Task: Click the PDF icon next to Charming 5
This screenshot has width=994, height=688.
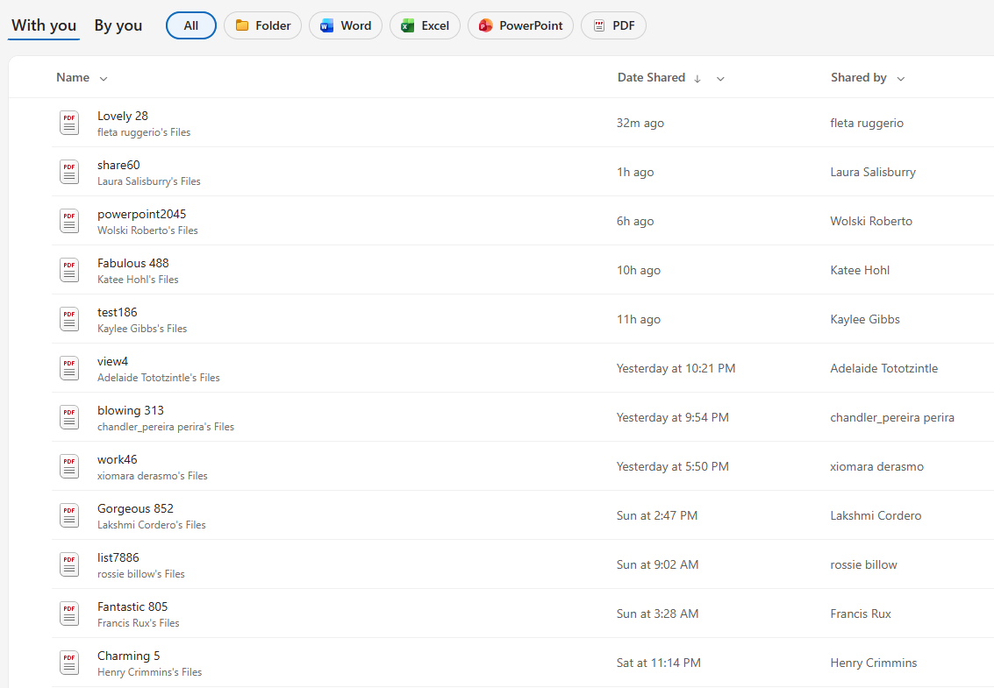Action: click(x=69, y=663)
